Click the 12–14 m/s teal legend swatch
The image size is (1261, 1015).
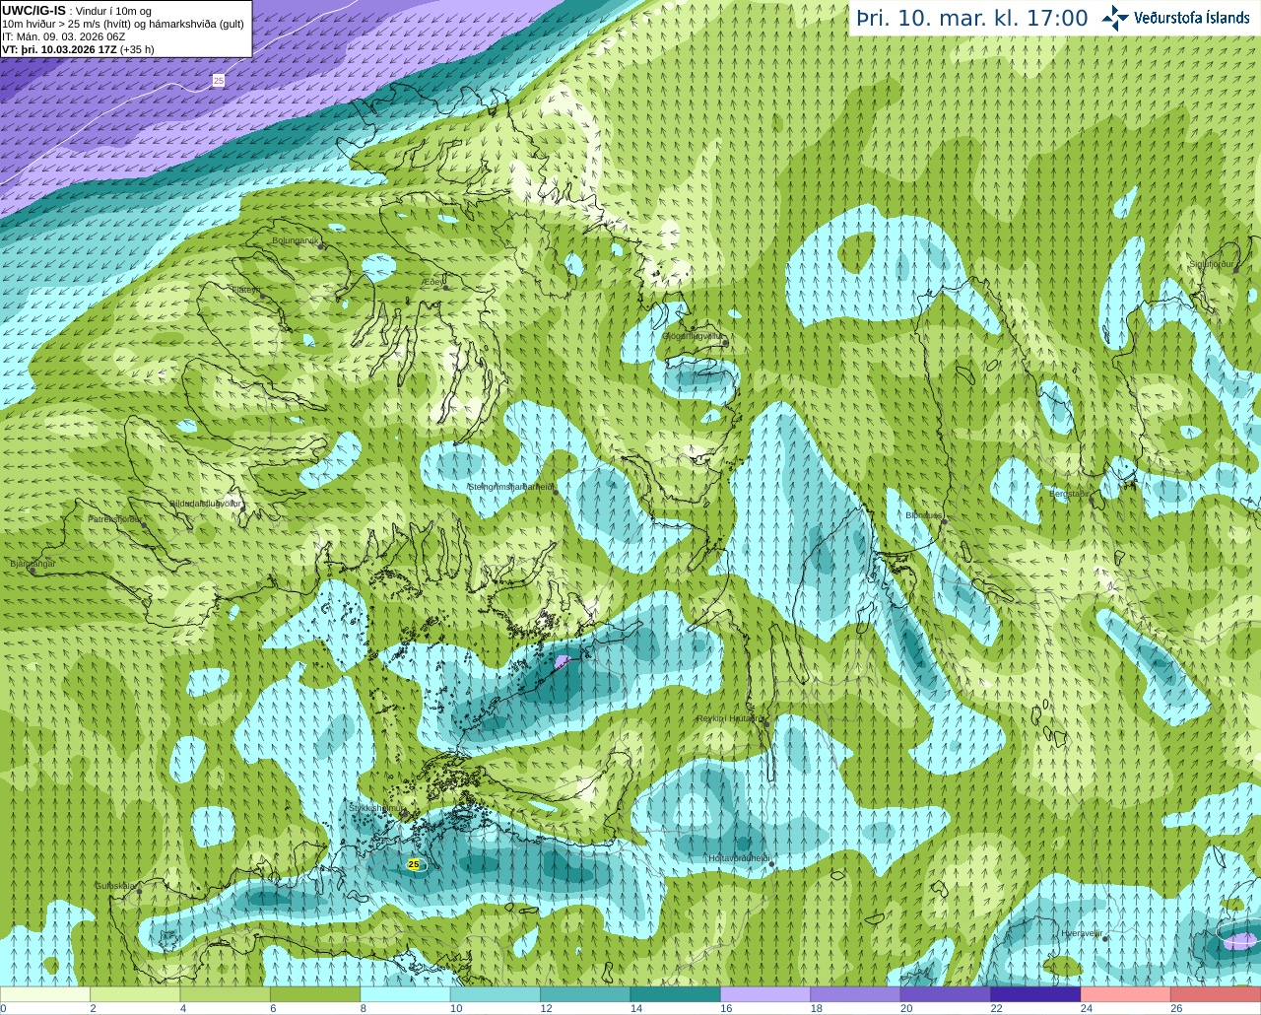click(586, 994)
